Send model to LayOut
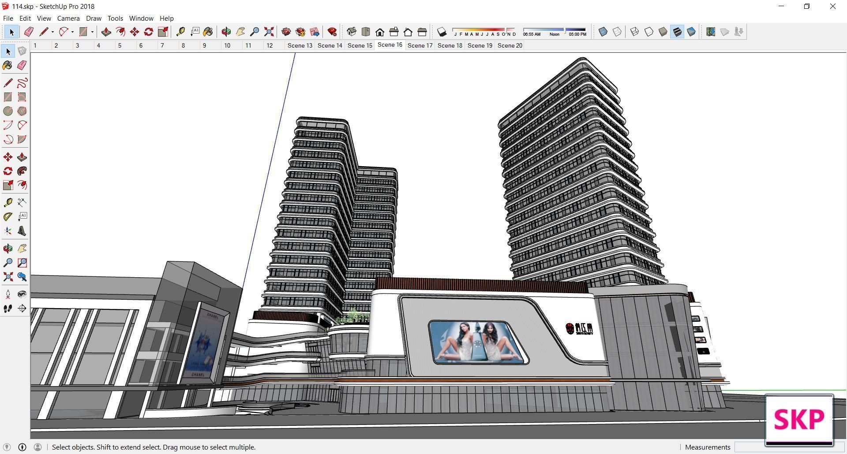Image resolution: width=847 pixels, height=454 pixels. [x=315, y=32]
